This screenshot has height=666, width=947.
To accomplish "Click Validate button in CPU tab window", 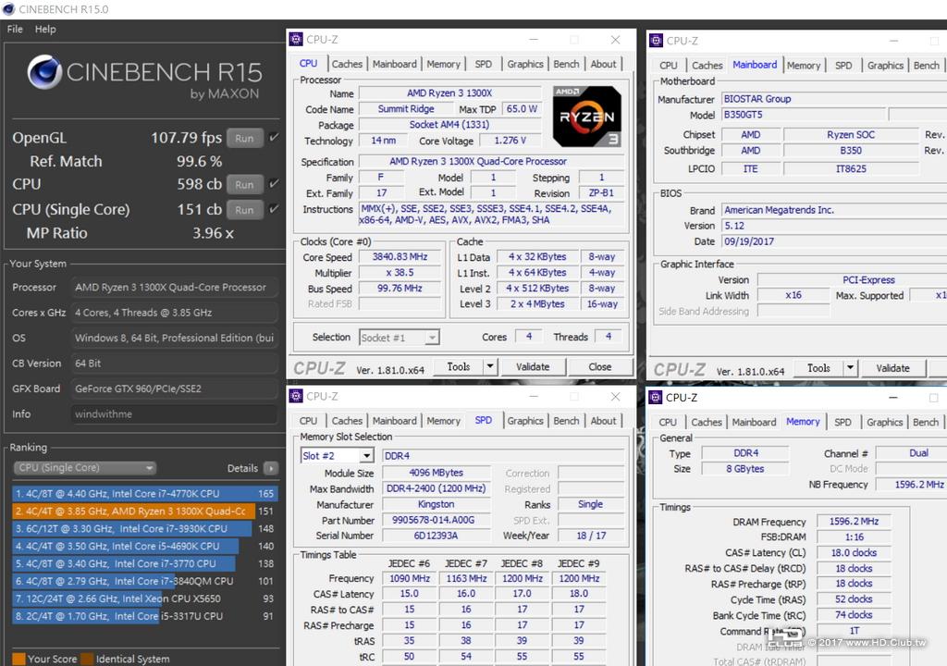I will pos(533,366).
